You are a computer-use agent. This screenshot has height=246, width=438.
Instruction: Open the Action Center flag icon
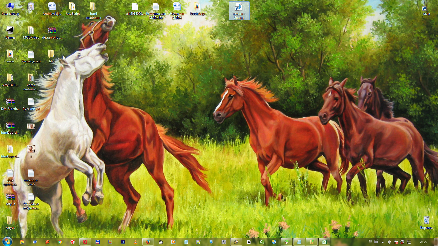tap(396, 242)
